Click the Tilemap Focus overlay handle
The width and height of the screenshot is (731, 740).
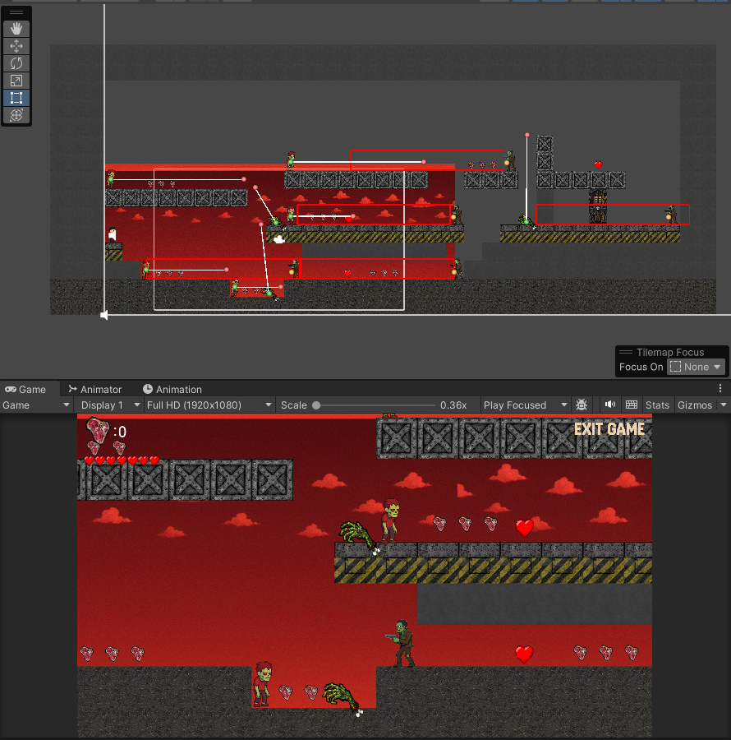625,352
